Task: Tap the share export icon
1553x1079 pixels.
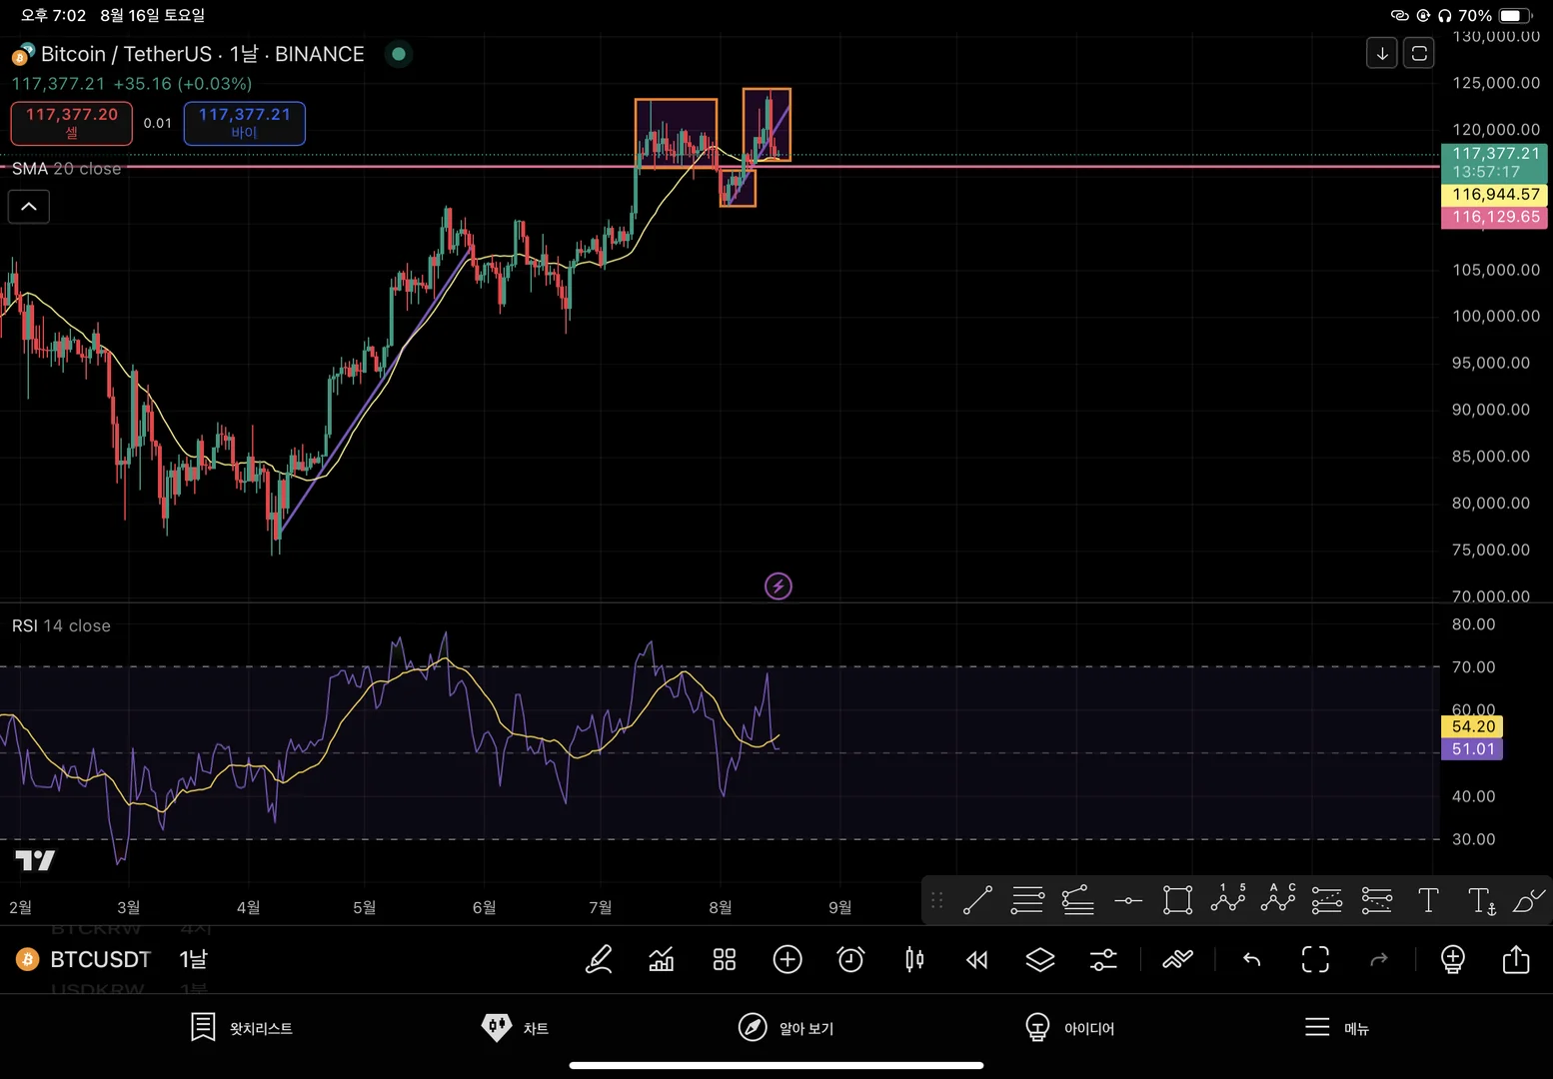Action: 1516,959
